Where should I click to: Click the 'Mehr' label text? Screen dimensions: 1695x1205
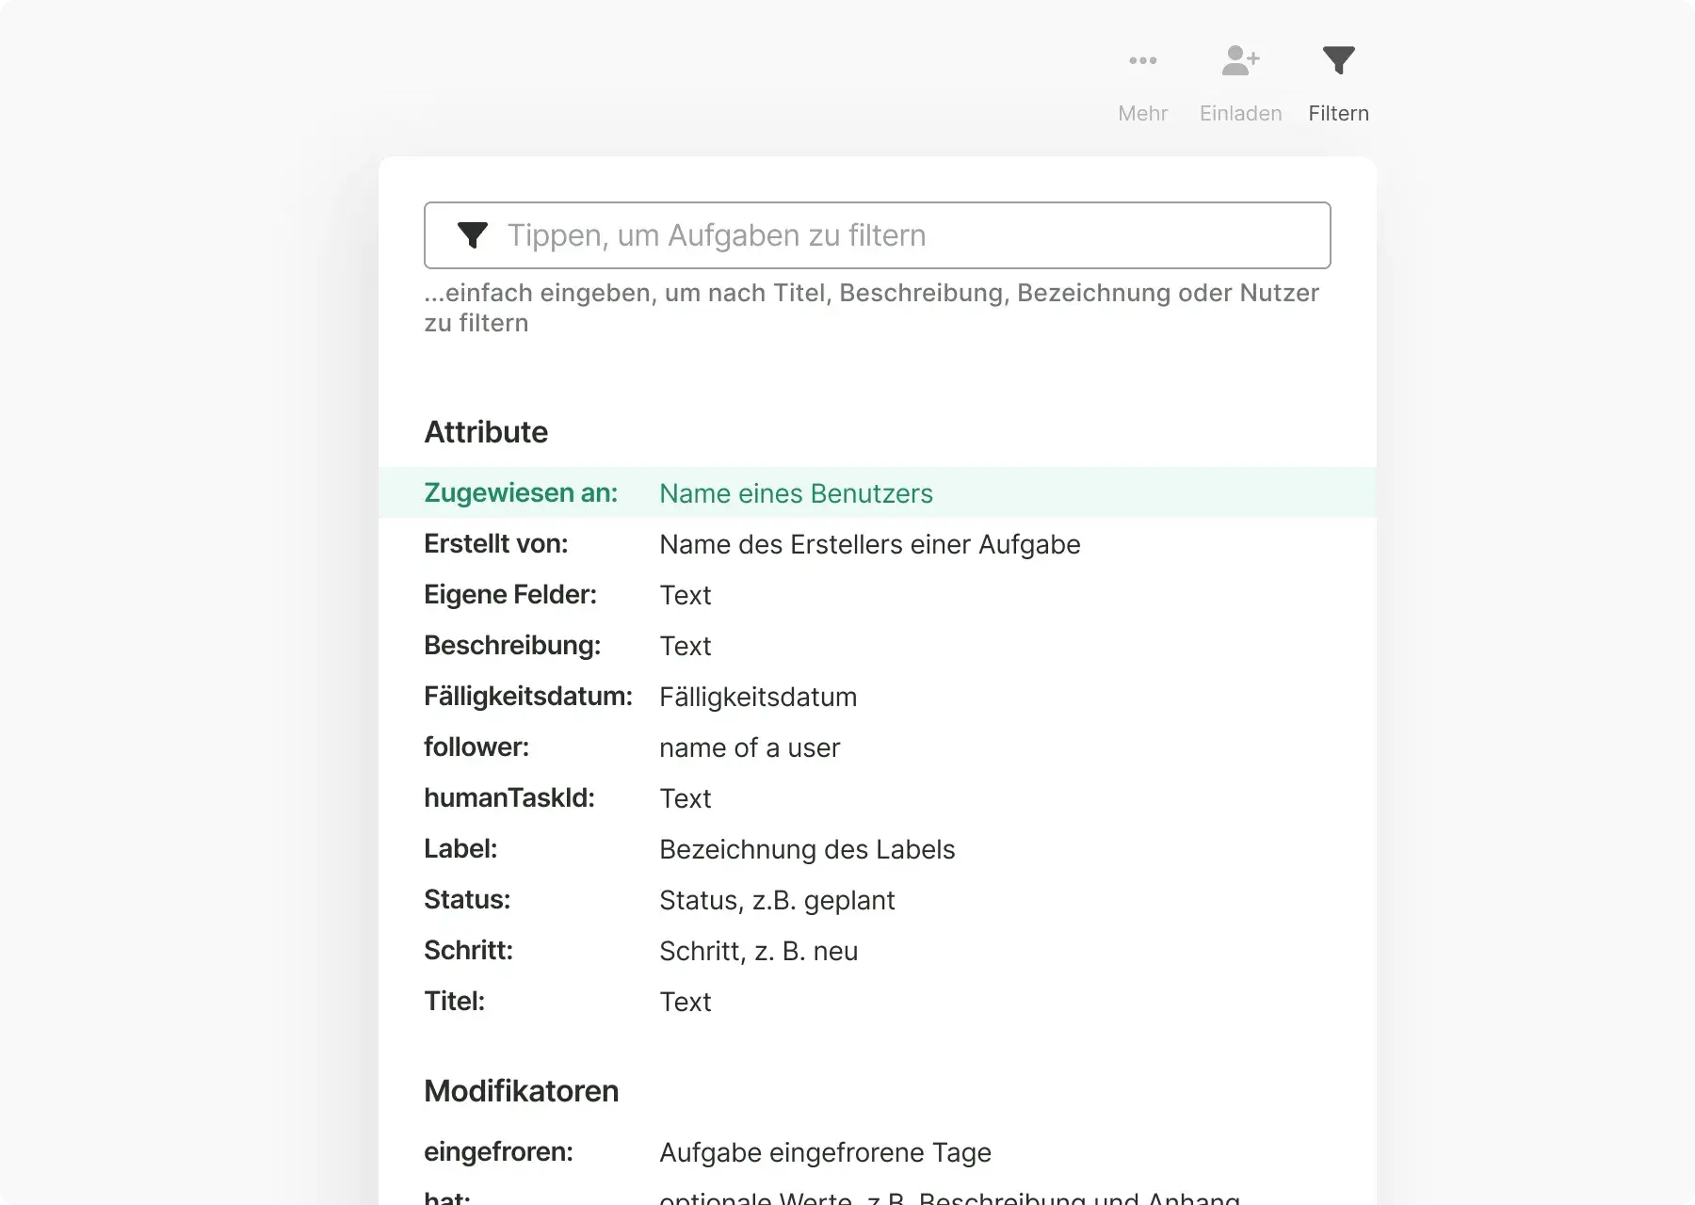click(x=1142, y=114)
